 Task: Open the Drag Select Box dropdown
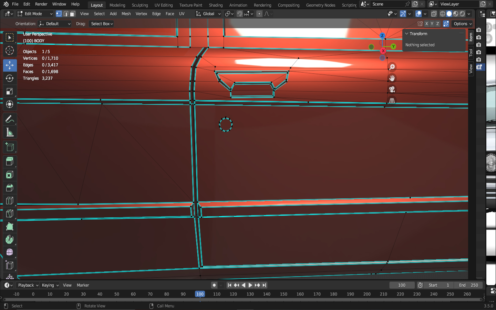(x=102, y=24)
